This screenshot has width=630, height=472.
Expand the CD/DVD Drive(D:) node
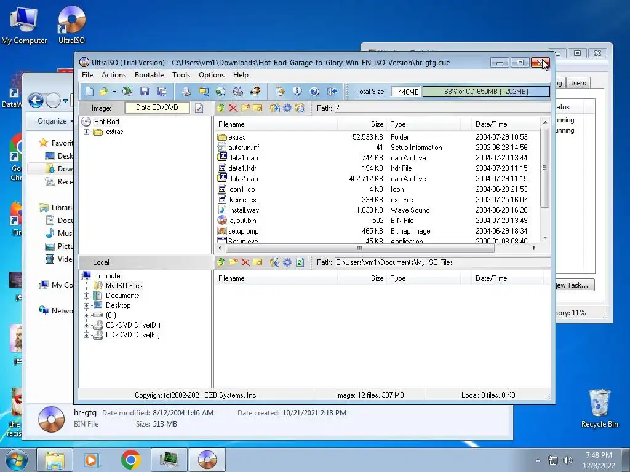[86, 325]
